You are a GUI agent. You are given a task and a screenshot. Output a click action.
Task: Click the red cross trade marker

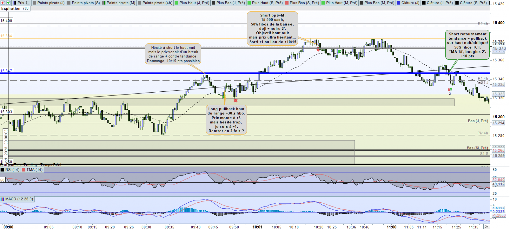(x=235, y=100)
